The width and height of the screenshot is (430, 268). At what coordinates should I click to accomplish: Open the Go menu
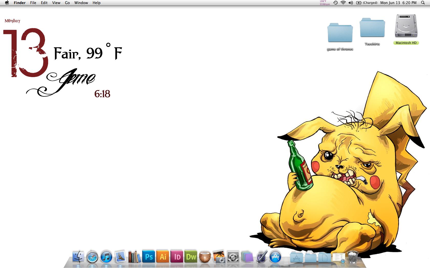point(67,3)
